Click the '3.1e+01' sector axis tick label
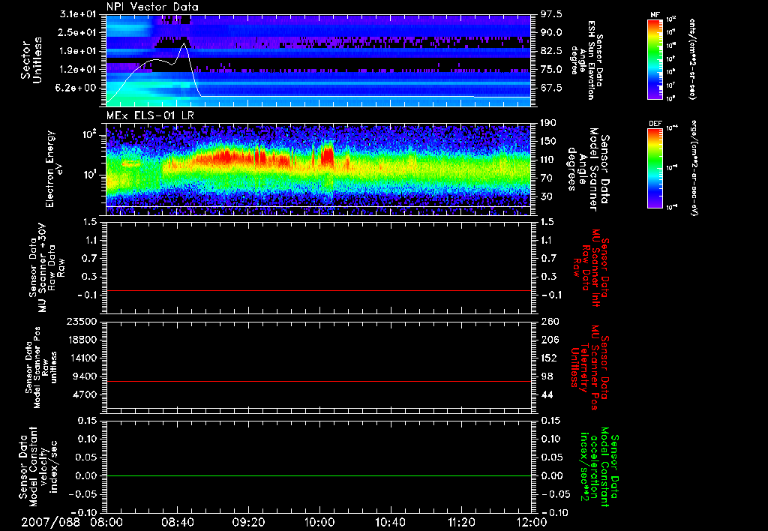The height and width of the screenshot is (531, 768). point(78,14)
